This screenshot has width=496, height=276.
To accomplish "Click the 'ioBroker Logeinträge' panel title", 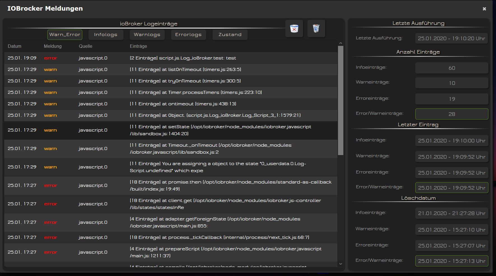I will click(x=149, y=24).
